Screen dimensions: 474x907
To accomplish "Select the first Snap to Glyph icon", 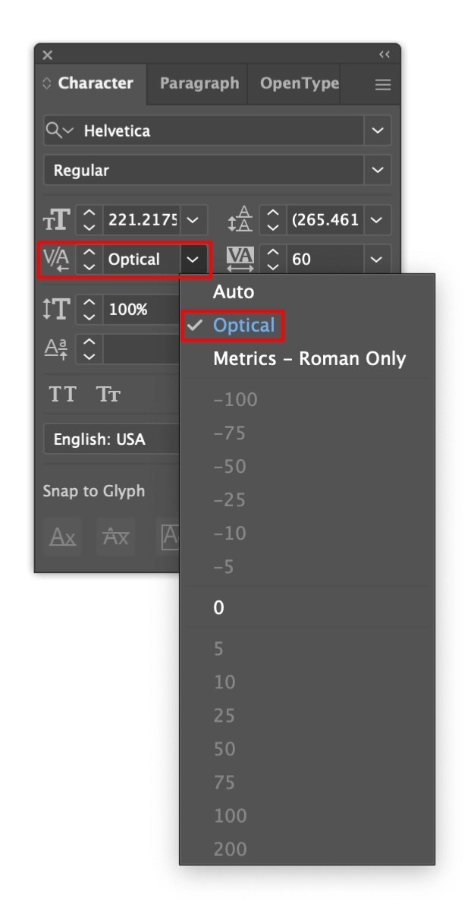I will [61, 537].
